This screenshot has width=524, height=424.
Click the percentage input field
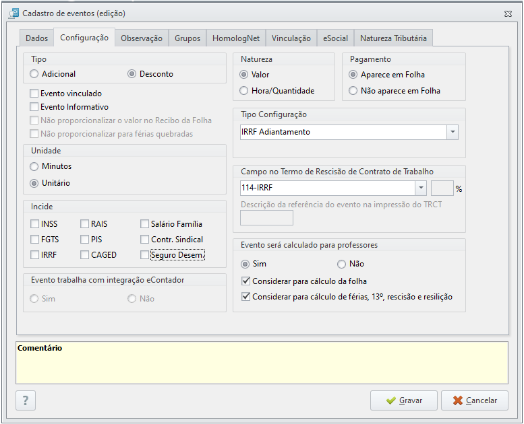point(442,188)
